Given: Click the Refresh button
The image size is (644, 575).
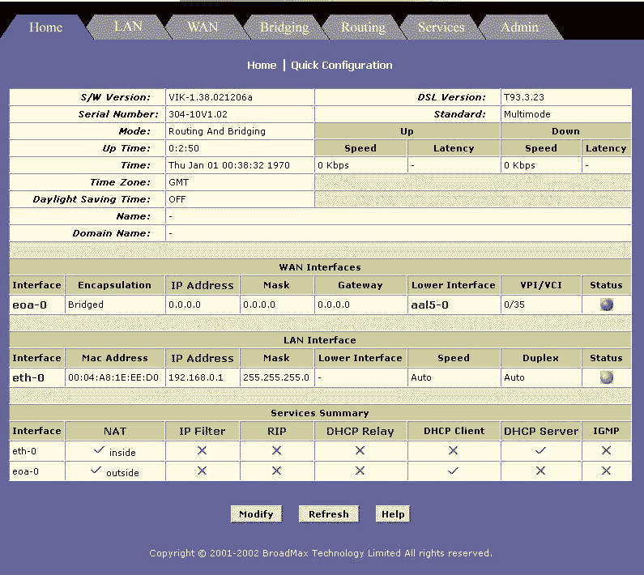Looking at the screenshot, I should coord(329,514).
